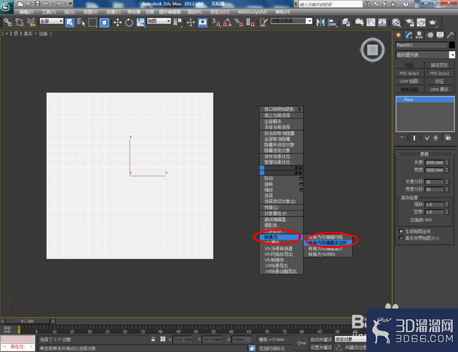Enable Real-World Map Size checkbox
This screenshot has height=352, width=458.
[401, 238]
